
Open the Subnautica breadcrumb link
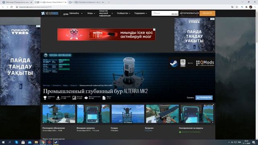pos(56,85)
